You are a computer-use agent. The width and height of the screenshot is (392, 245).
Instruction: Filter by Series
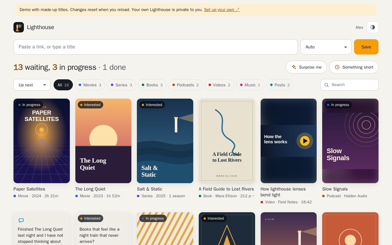coord(121,85)
